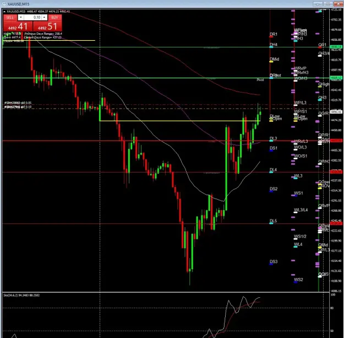
Task: Select sell order label #584427946 sell 0.10
Action: tap(18, 107)
